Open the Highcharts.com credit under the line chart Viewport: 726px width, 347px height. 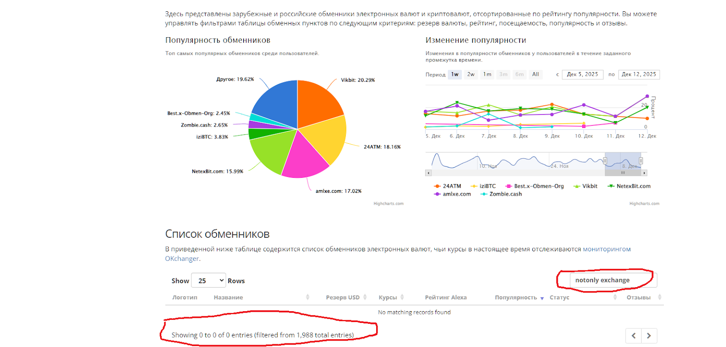[644, 204]
